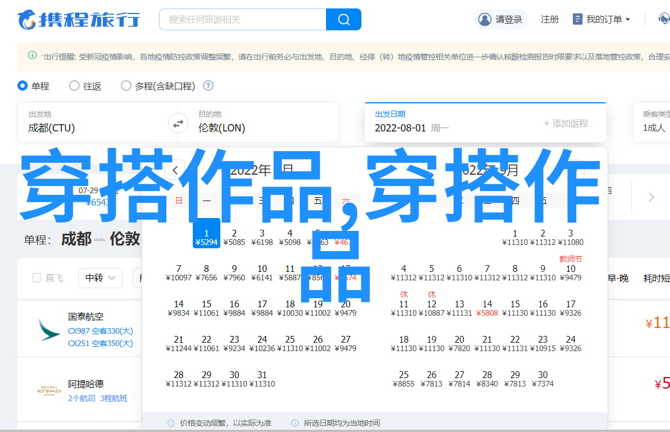Click the multi-city help question mark icon

coord(208,86)
